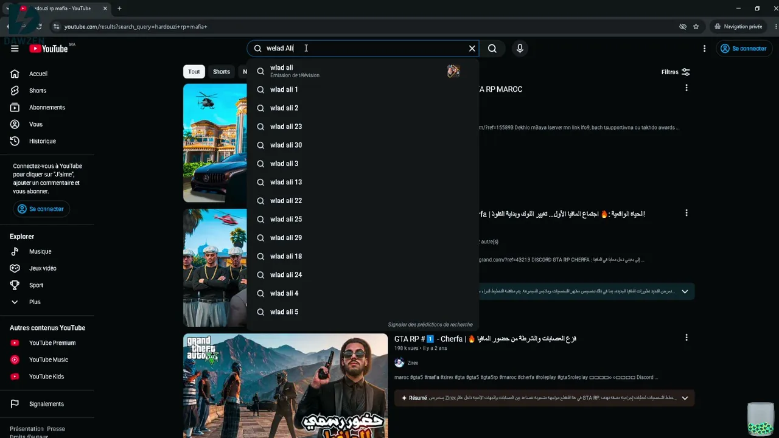
Task: Open more options for the RP MAROC video
Action: 686,88
